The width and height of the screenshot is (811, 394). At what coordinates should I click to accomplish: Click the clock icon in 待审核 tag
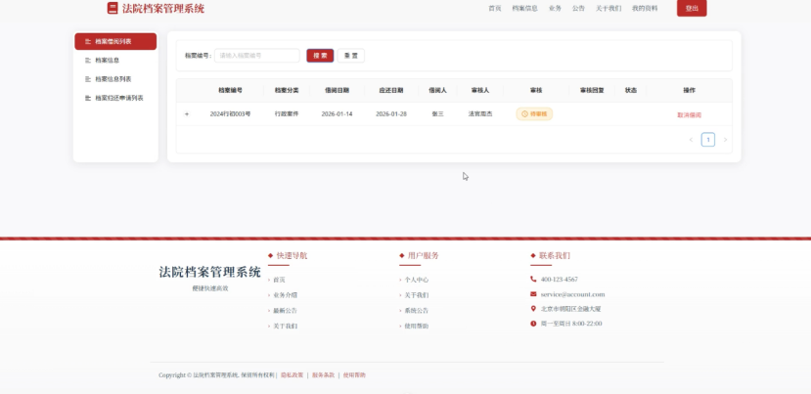click(524, 113)
